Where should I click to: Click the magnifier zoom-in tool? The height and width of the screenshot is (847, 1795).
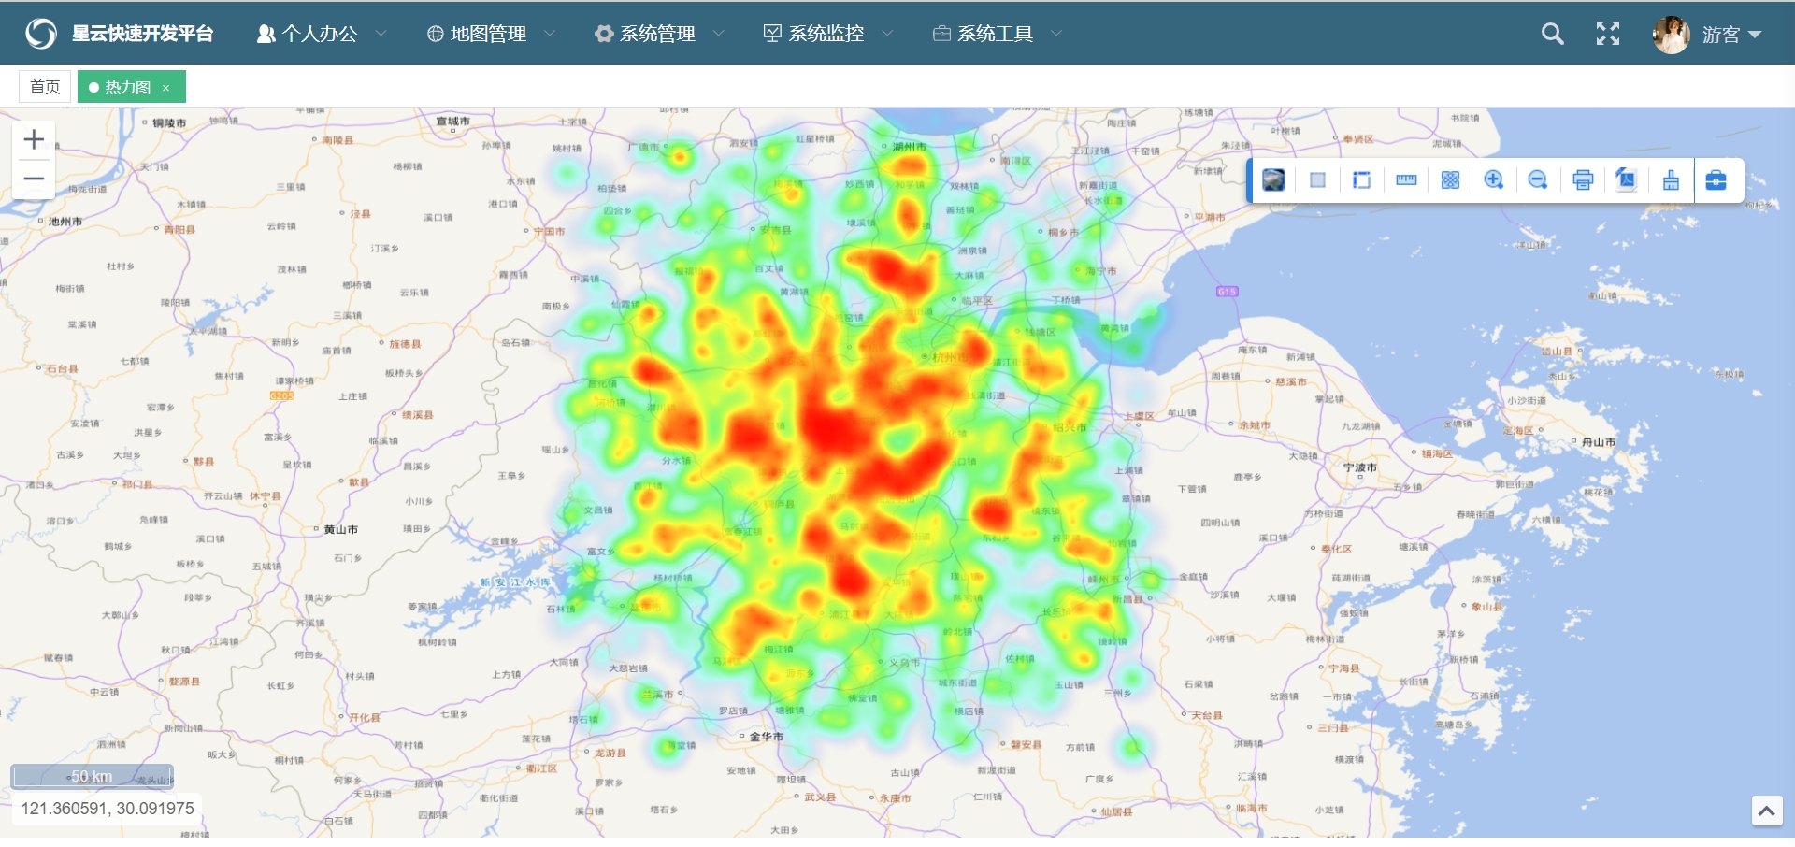point(1494,180)
